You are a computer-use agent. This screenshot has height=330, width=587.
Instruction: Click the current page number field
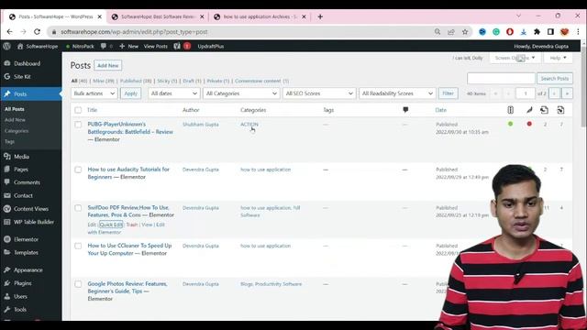(526, 93)
